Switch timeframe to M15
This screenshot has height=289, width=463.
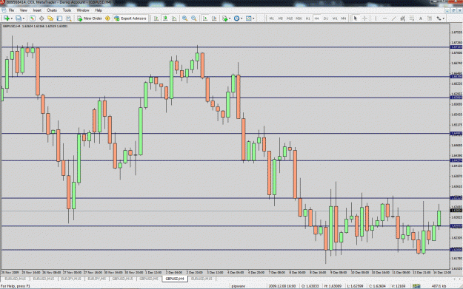point(290,18)
